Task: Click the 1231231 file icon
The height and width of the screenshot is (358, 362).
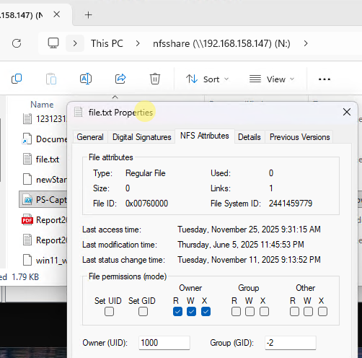Action: pyautogui.click(x=27, y=118)
